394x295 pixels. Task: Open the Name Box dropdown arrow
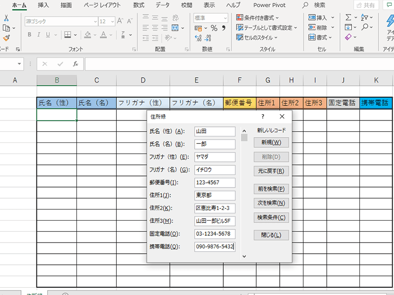19,64
